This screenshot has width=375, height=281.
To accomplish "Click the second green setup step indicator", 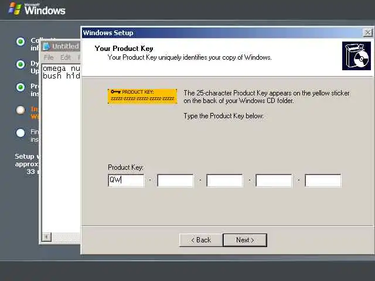I will coord(21,64).
